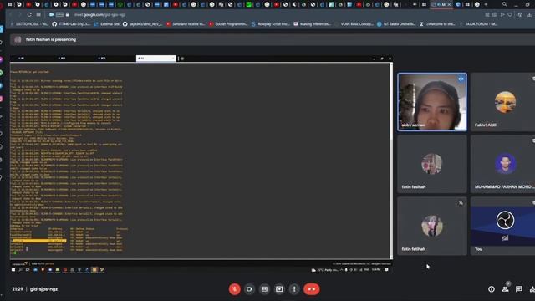Viewport: 535px width, 301px height.
Task: Open the chat with everyone panel
Action: pyautogui.click(x=519, y=289)
